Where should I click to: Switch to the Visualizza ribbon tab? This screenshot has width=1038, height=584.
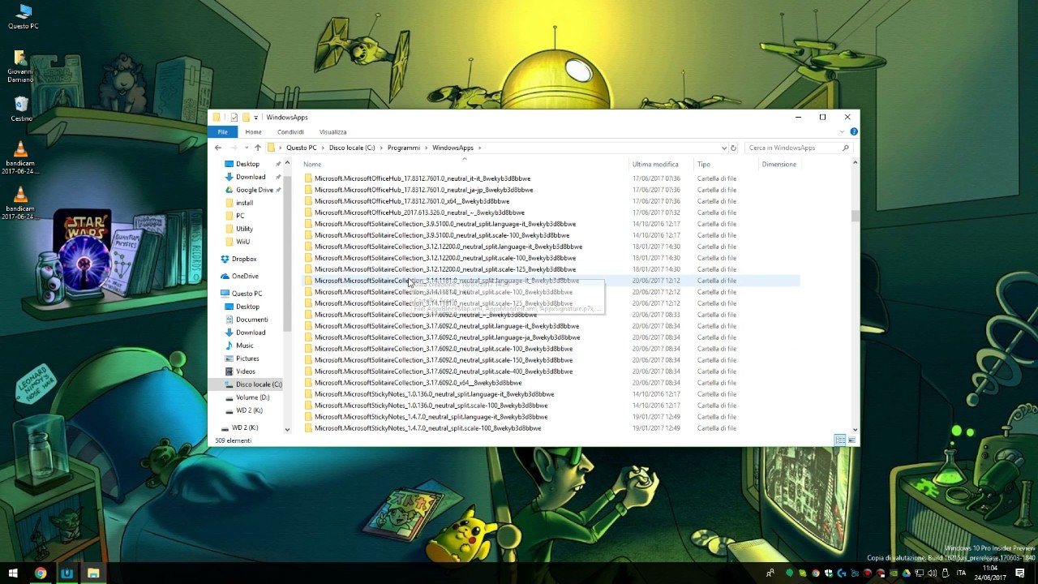(x=332, y=131)
